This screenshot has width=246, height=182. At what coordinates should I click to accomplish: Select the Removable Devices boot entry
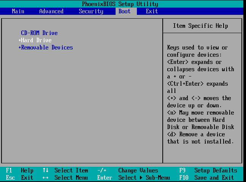coord(47,48)
